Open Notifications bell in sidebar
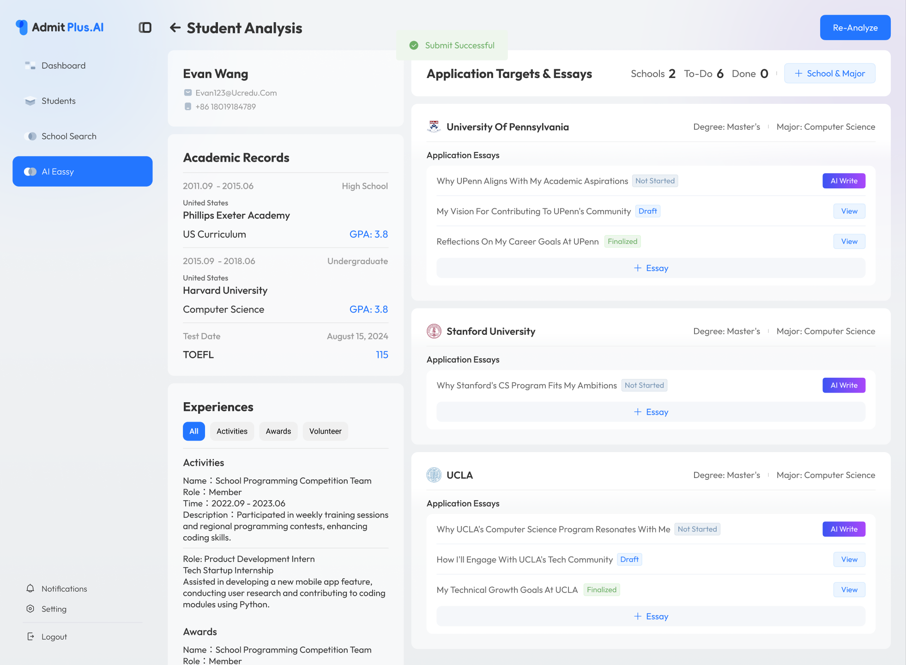 tap(30, 588)
